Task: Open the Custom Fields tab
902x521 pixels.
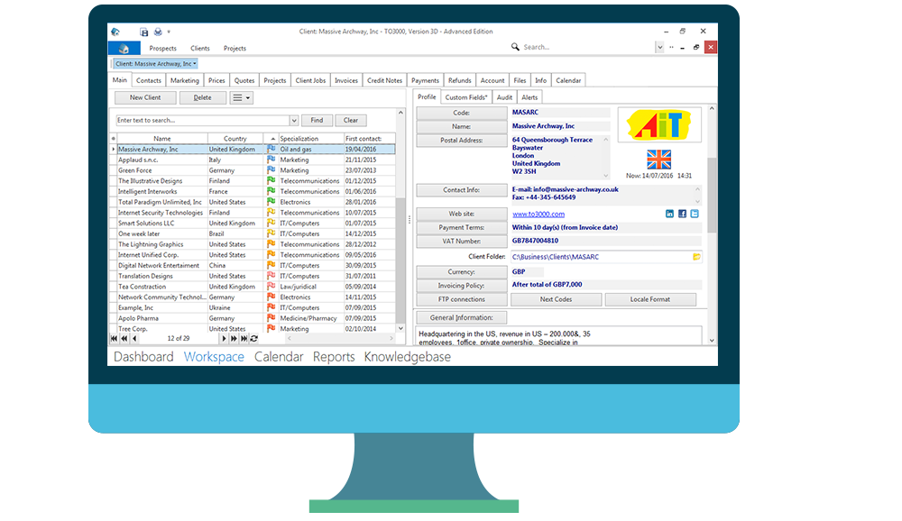Action: coord(466,97)
